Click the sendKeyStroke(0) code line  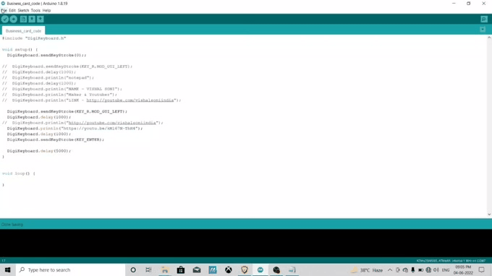click(x=46, y=55)
